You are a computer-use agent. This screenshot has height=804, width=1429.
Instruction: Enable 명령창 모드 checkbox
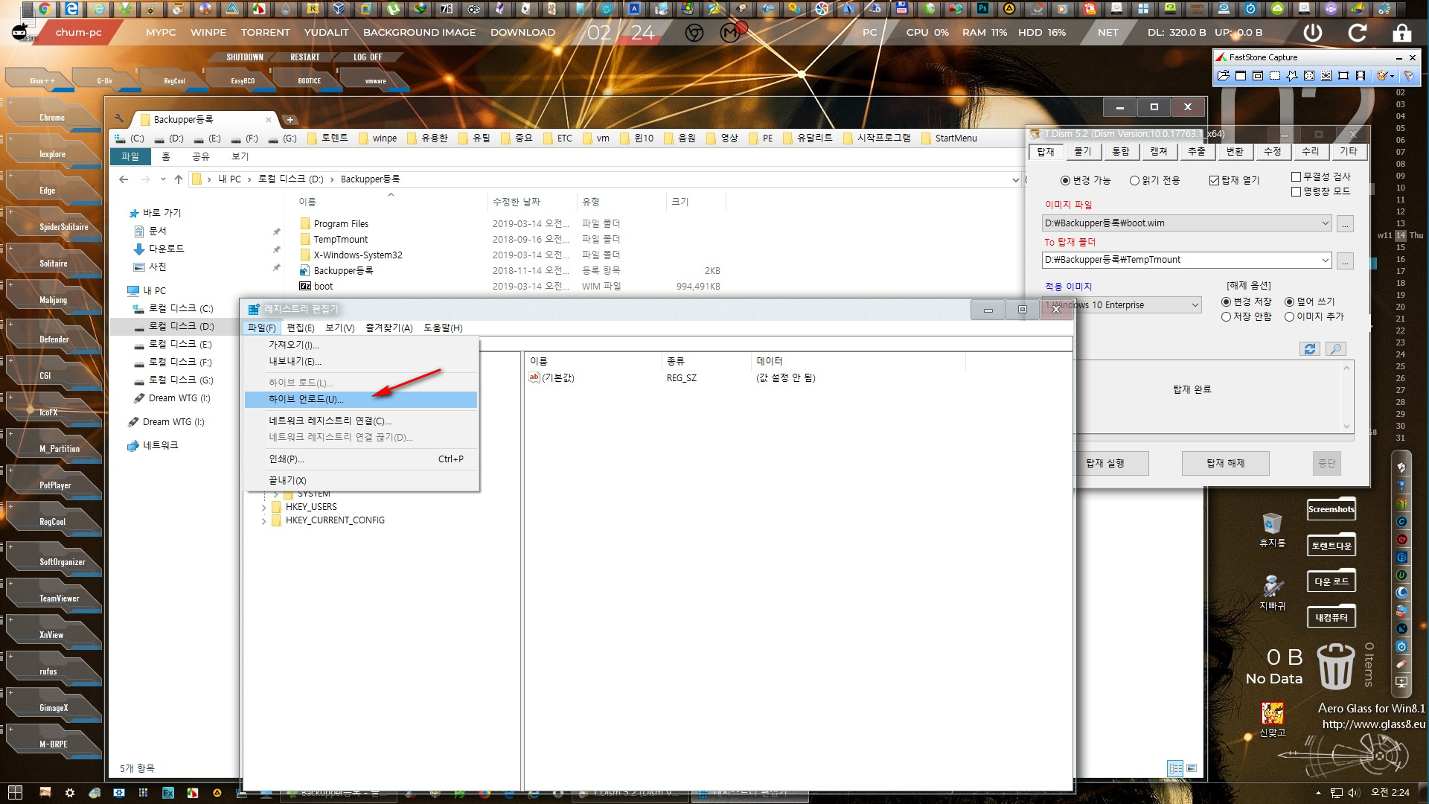1296,192
